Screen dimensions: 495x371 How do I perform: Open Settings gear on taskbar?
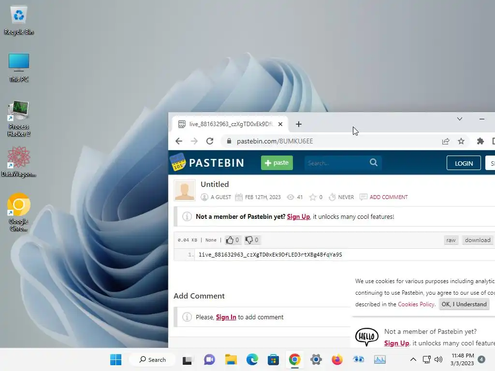tap(316, 359)
